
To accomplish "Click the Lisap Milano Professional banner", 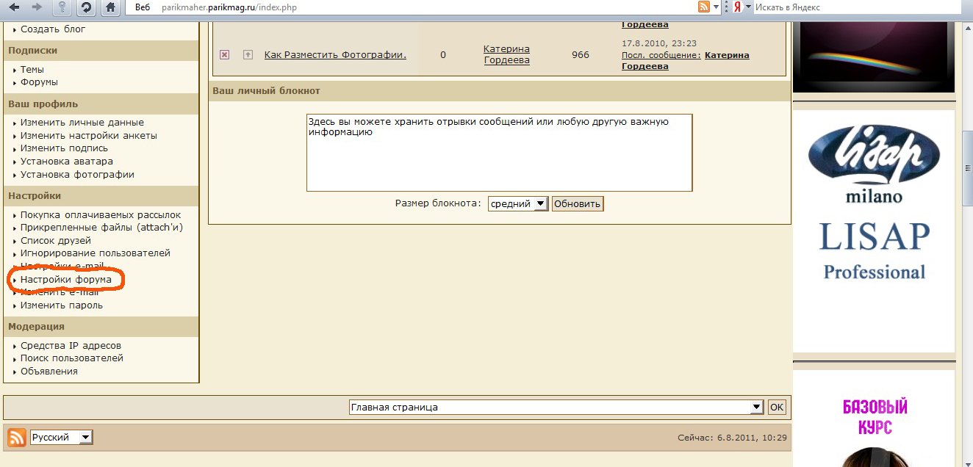I will pos(874,231).
